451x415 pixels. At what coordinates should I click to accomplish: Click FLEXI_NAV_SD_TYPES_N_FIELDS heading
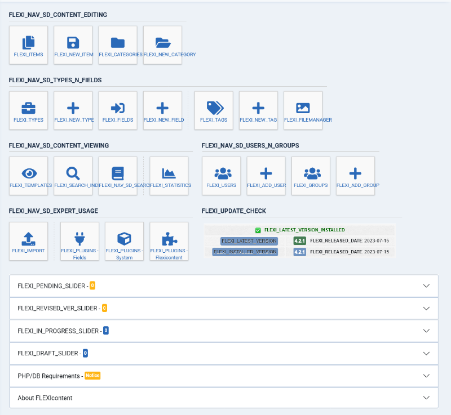[x=55, y=80]
